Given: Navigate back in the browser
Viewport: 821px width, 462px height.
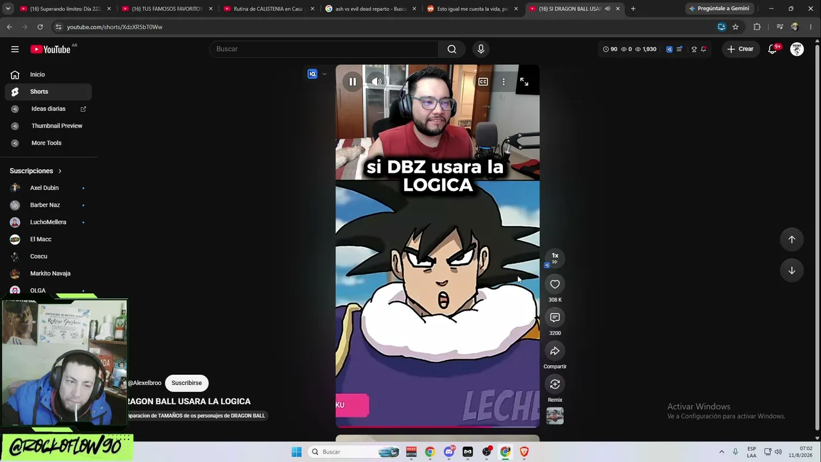Looking at the screenshot, I should click(9, 27).
